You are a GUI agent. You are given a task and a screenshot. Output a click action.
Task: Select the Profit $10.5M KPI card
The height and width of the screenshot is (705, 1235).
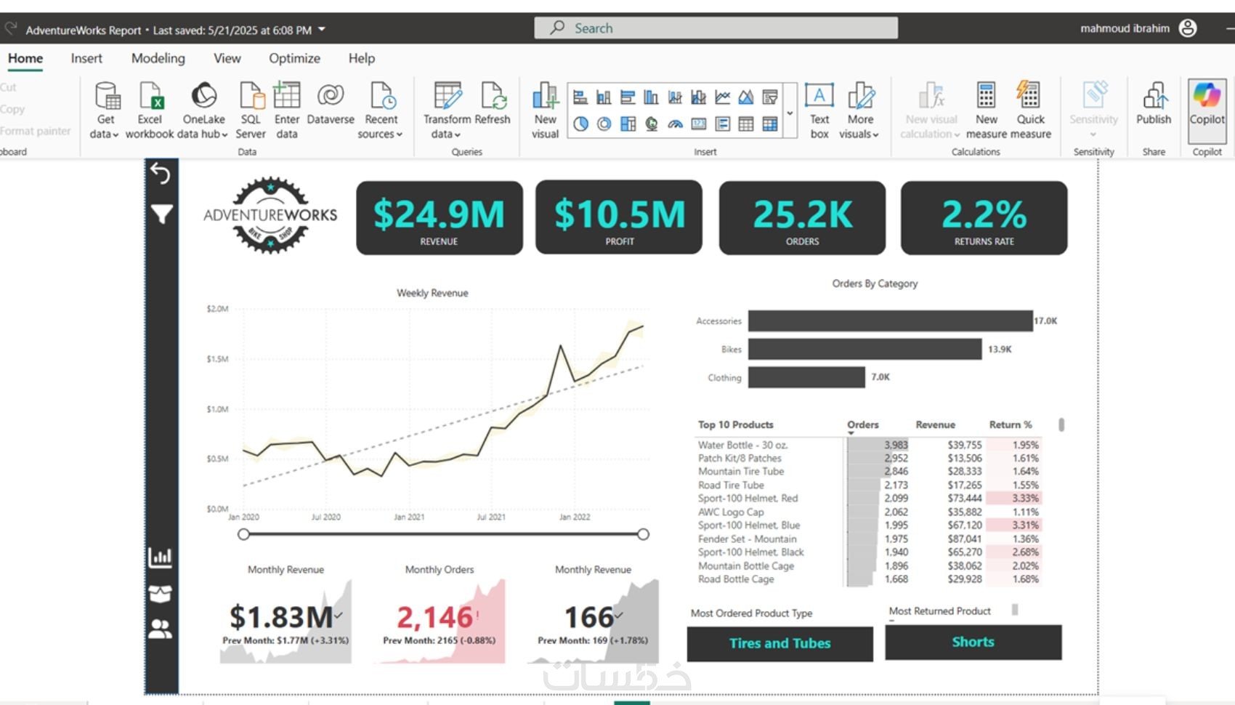[619, 217]
